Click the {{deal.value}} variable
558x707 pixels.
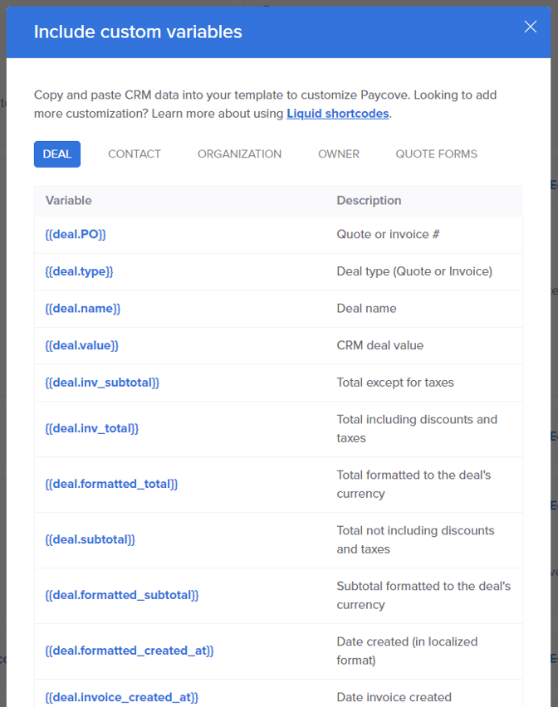coord(81,345)
